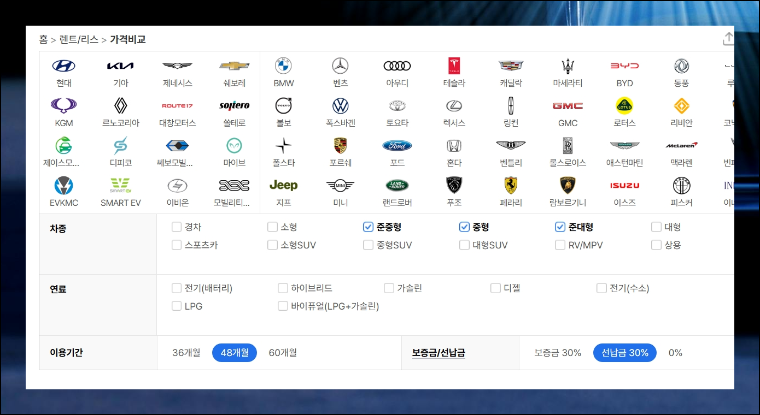The width and height of the screenshot is (760, 415).
Task: Select the Porsche (포르쉐) logo
Action: click(340, 146)
